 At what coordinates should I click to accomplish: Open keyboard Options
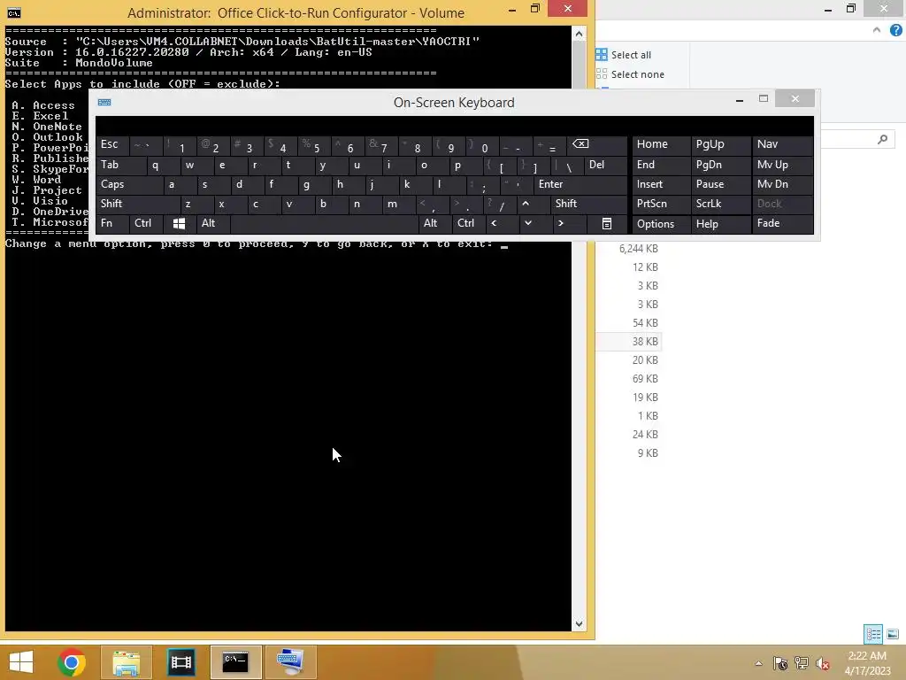click(660, 224)
